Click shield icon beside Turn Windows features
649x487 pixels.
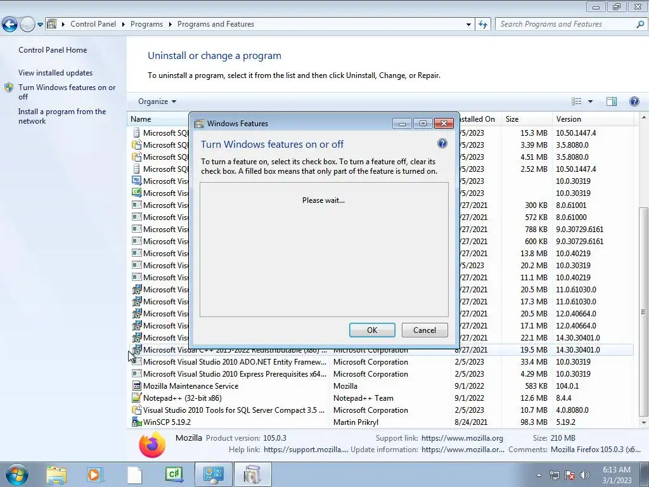pyautogui.click(x=9, y=88)
